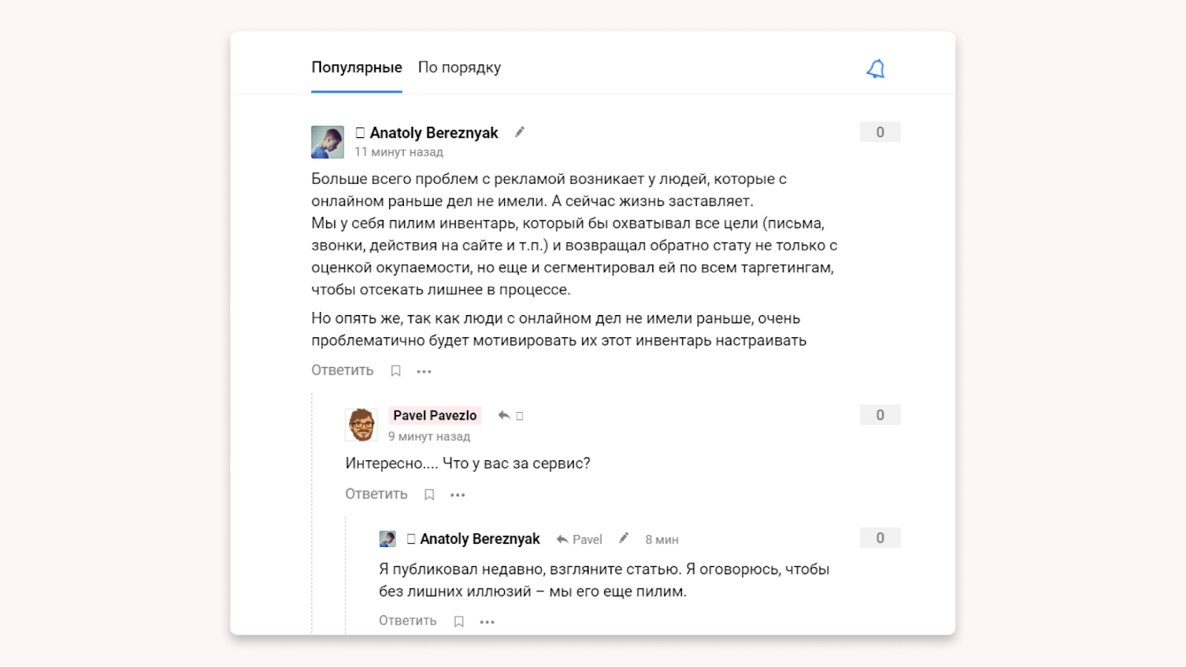This screenshot has height=667, width=1186.
Task: Open three-dot menu on Pavel's comment
Action: pyautogui.click(x=458, y=495)
